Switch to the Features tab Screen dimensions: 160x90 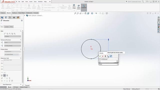click(x=3, y=13)
